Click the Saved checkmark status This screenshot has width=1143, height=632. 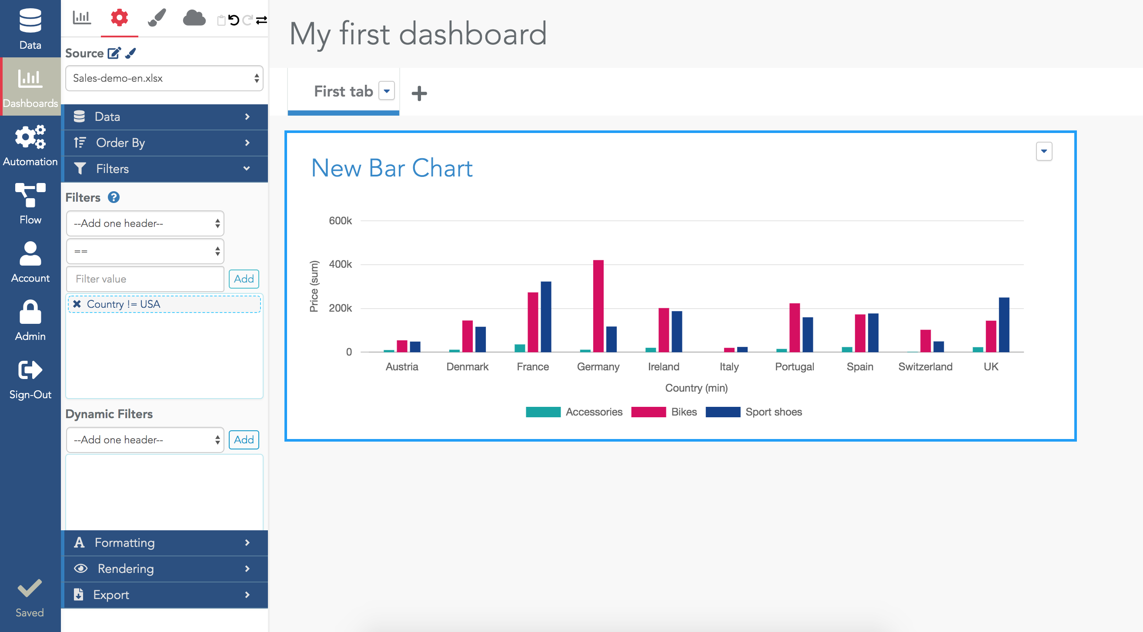[x=30, y=598]
